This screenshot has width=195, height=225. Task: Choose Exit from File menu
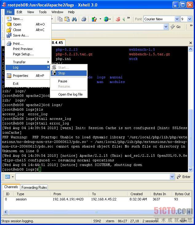pos(28,84)
